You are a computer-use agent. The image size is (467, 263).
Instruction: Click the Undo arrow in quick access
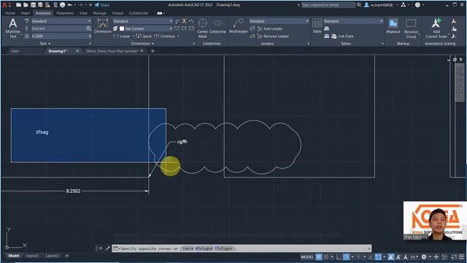(70, 5)
